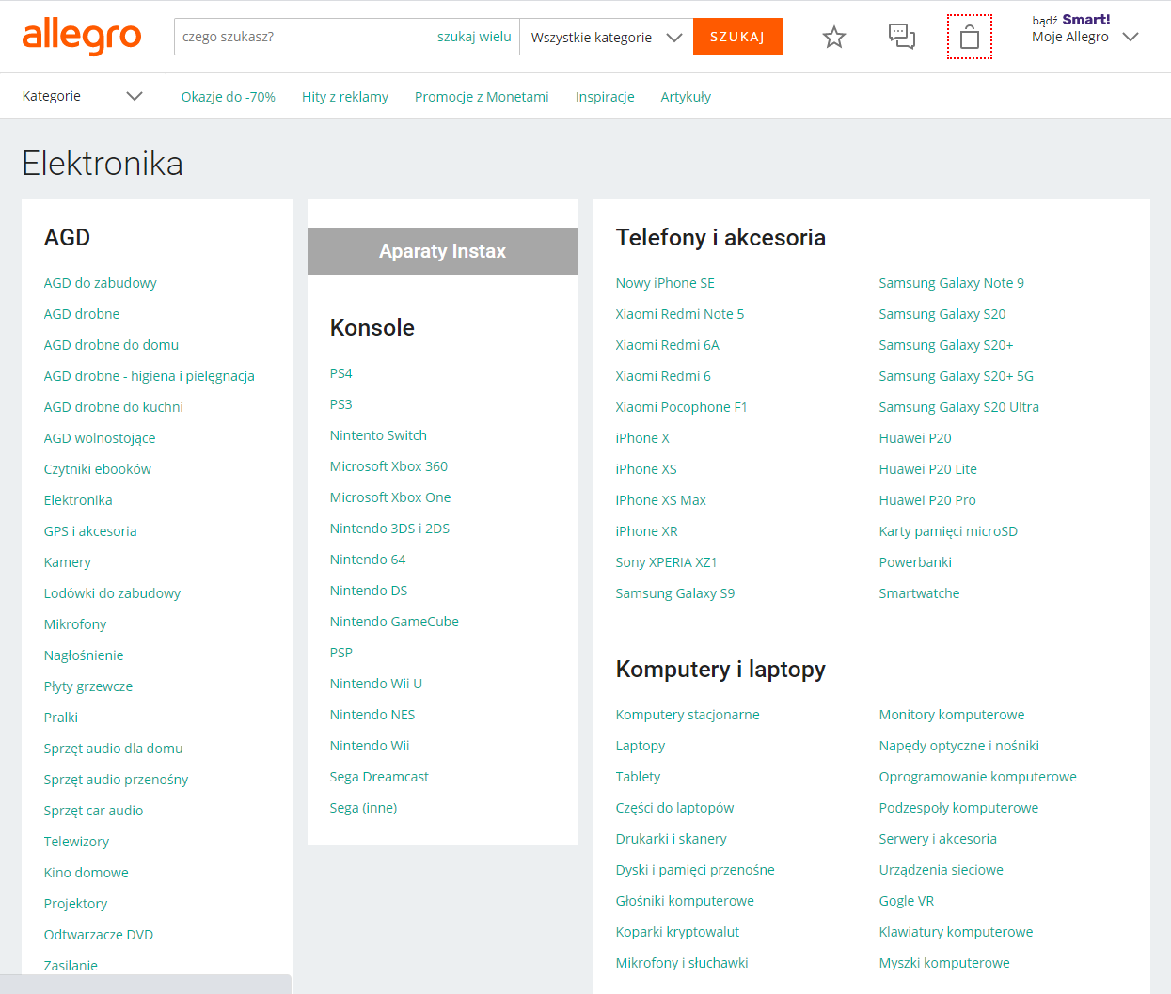
Task: Open Urządzenia sieciowe link
Action: (x=942, y=870)
